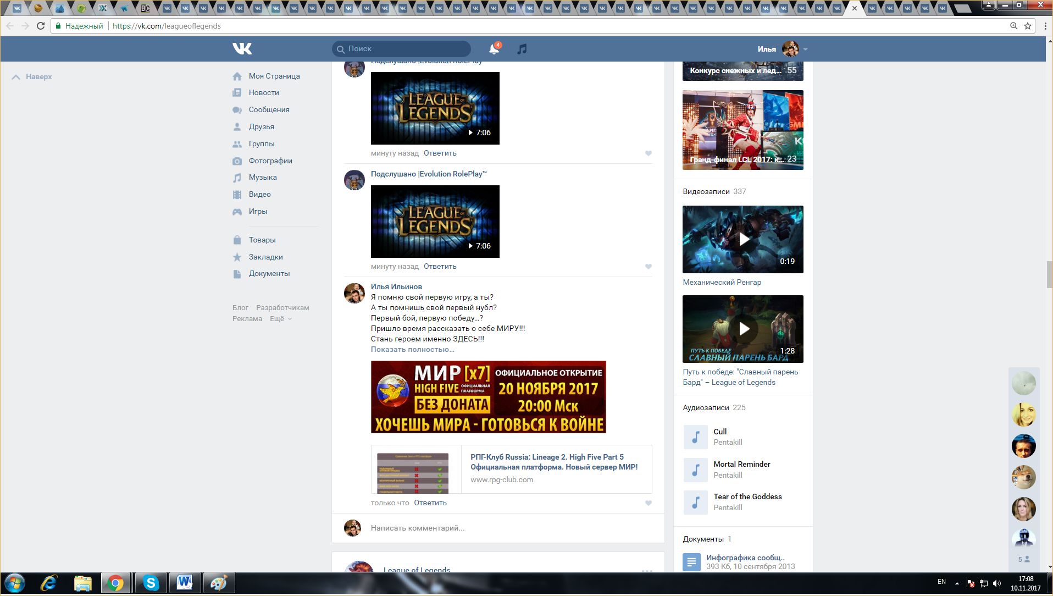Click the Товары bag icon in sidebar
This screenshot has width=1053, height=596.
point(237,240)
